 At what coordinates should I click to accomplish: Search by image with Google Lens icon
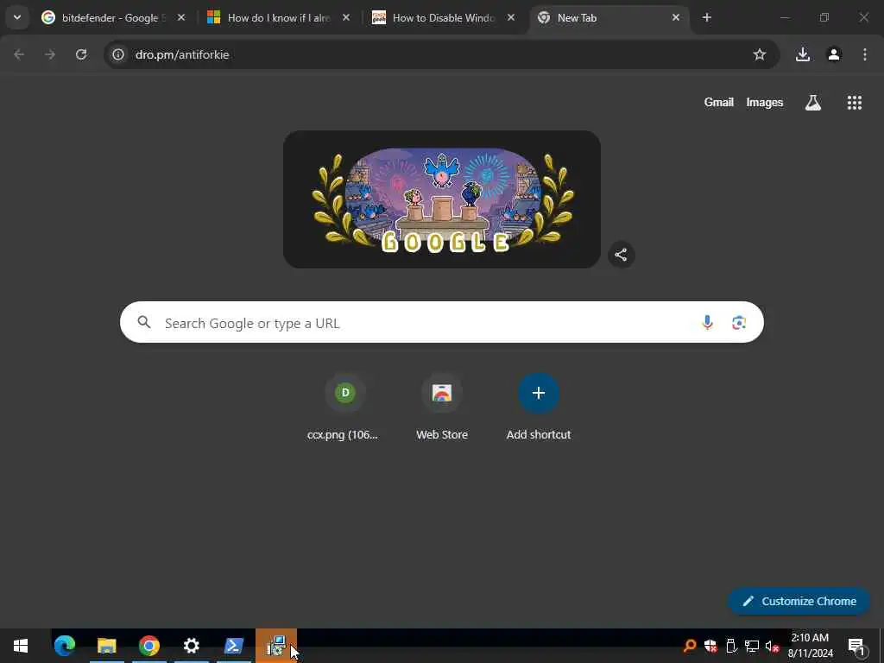pos(739,323)
